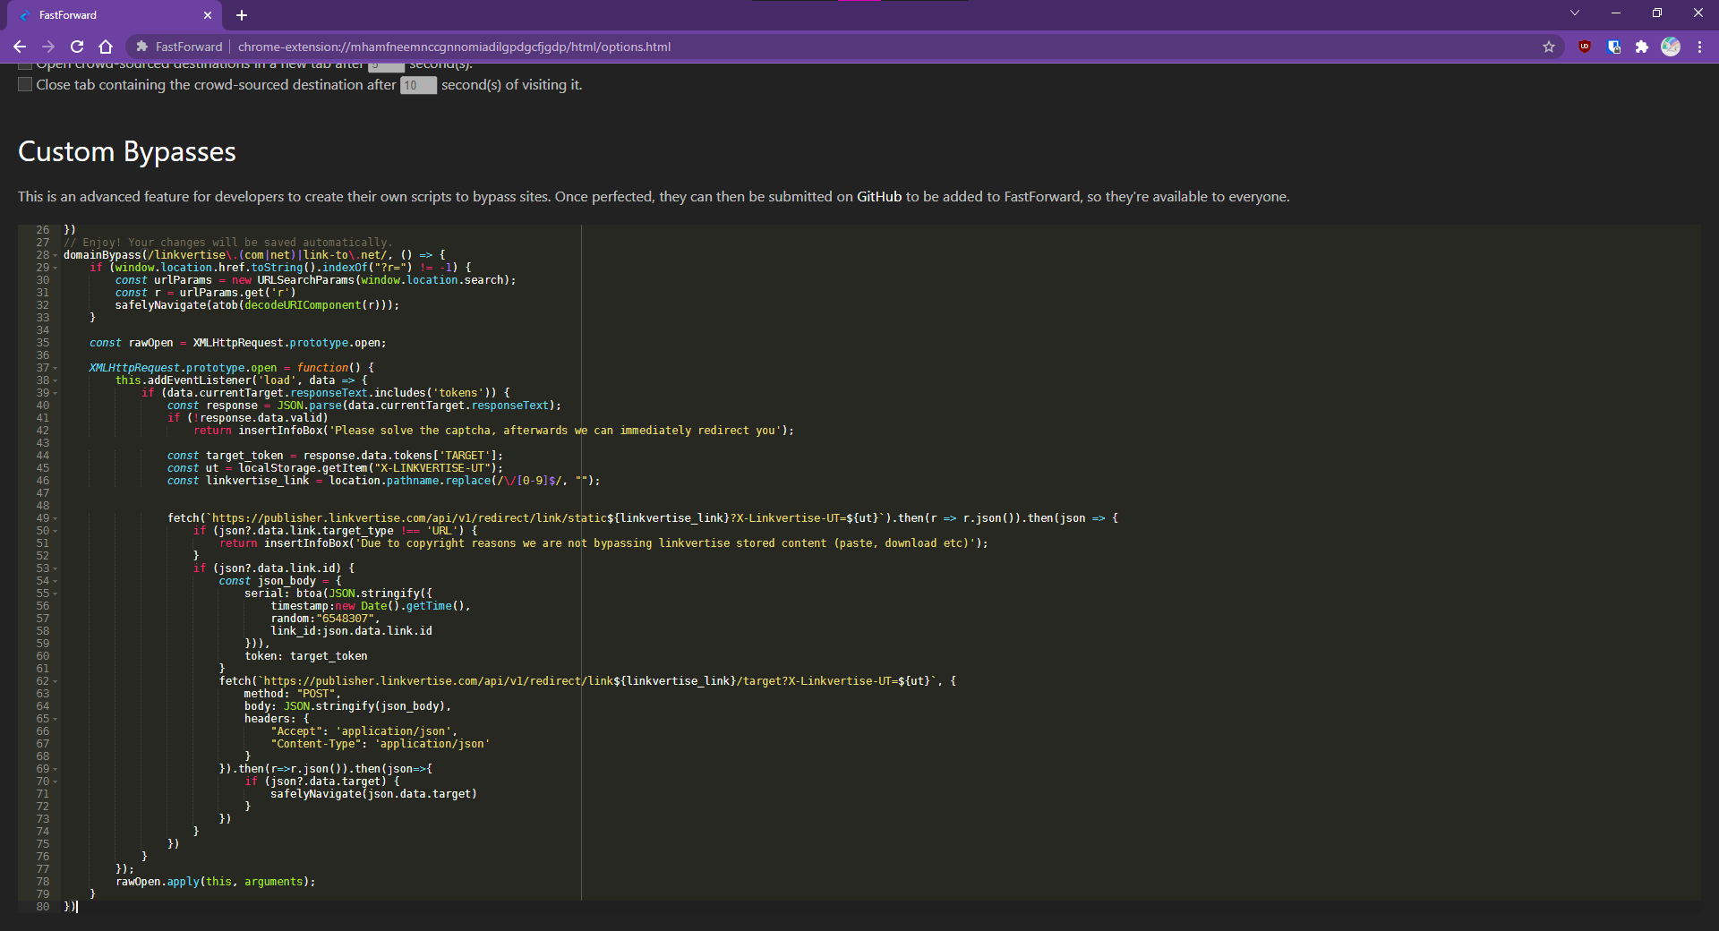The image size is (1719, 931).
Task: Click the safelyNavigate(atob(...)) line
Action: tap(258, 305)
